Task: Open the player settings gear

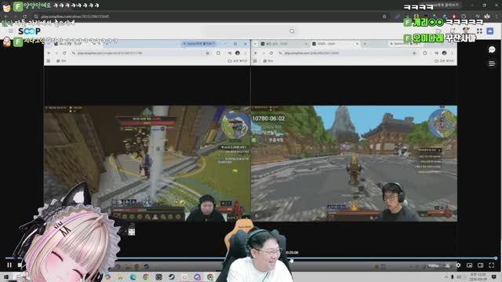Action: coord(458,265)
